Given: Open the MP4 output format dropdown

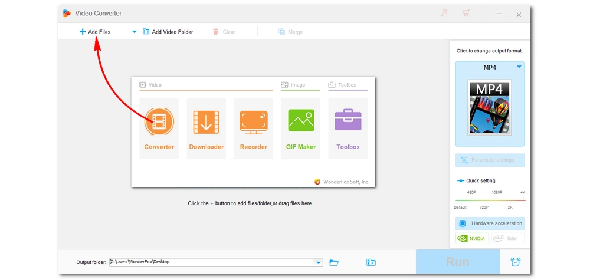Looking at the screenshot, I should (519, 67).
